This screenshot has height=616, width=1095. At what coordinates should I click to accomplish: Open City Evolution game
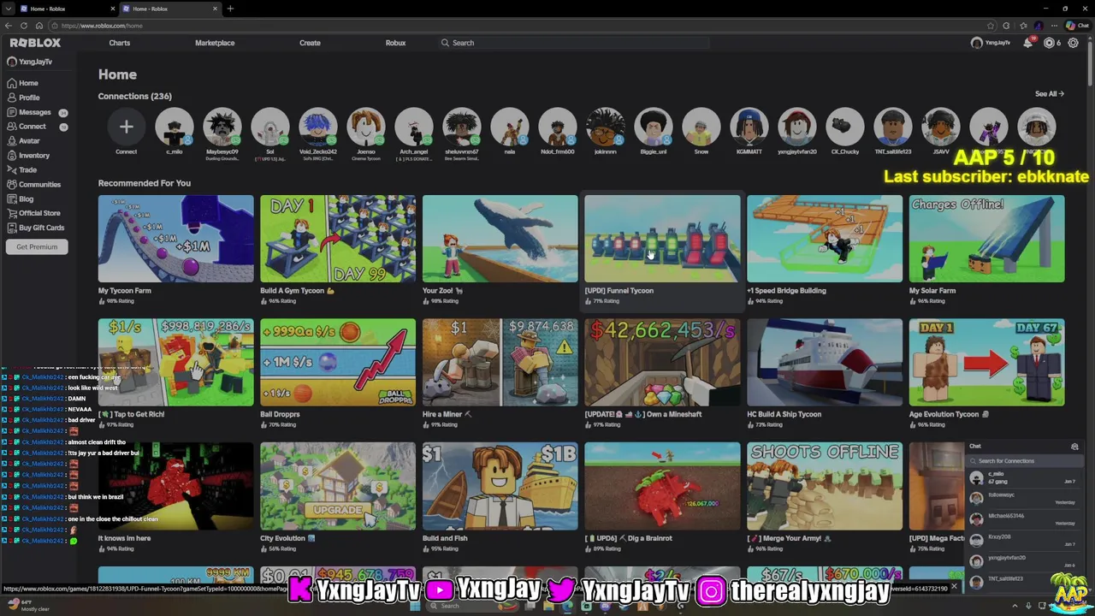coord(338,486)
